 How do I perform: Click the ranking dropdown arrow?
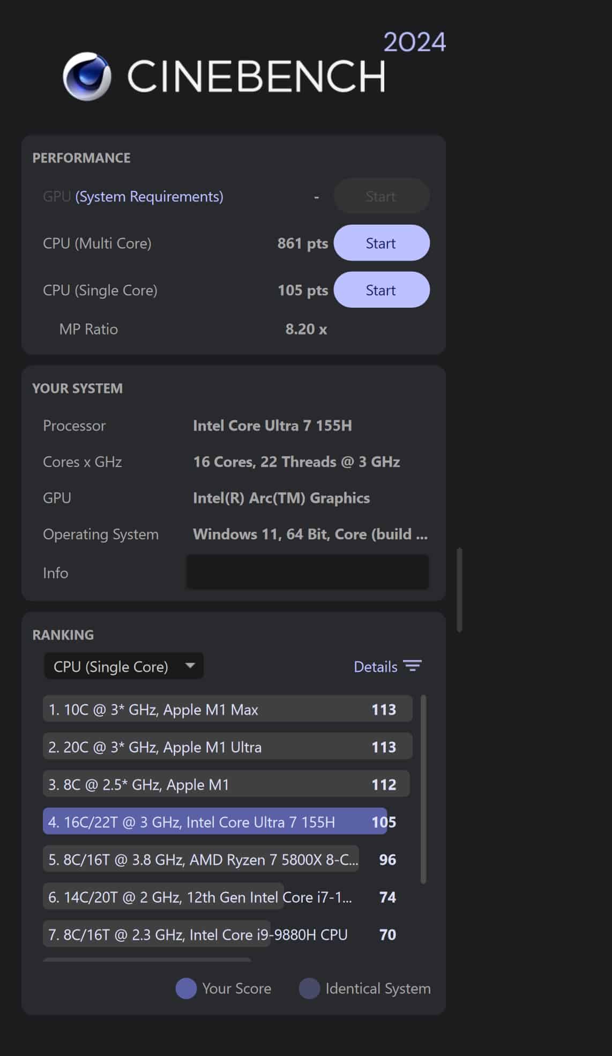point(190,666)
